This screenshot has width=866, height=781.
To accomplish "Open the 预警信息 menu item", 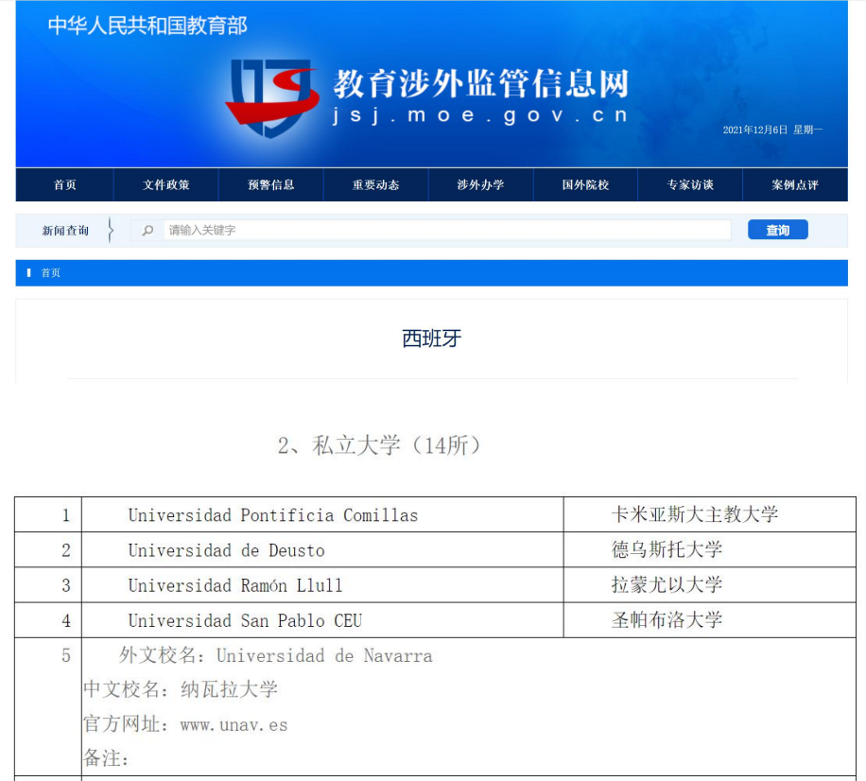I will click(271, 184).
